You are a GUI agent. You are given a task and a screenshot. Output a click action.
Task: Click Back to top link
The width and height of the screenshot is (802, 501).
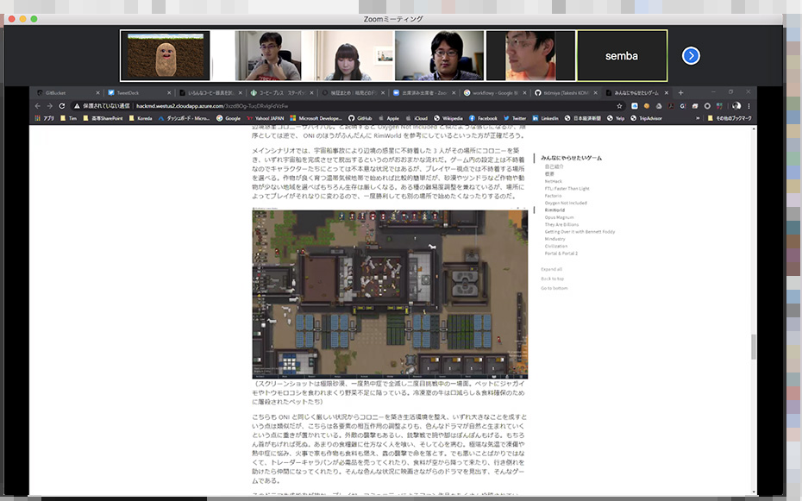[553, 279]
